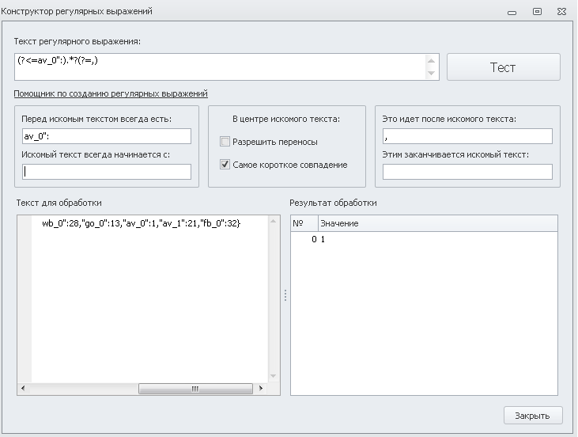
Task: Click the Значение column header
Action: (x=437, y=223)
